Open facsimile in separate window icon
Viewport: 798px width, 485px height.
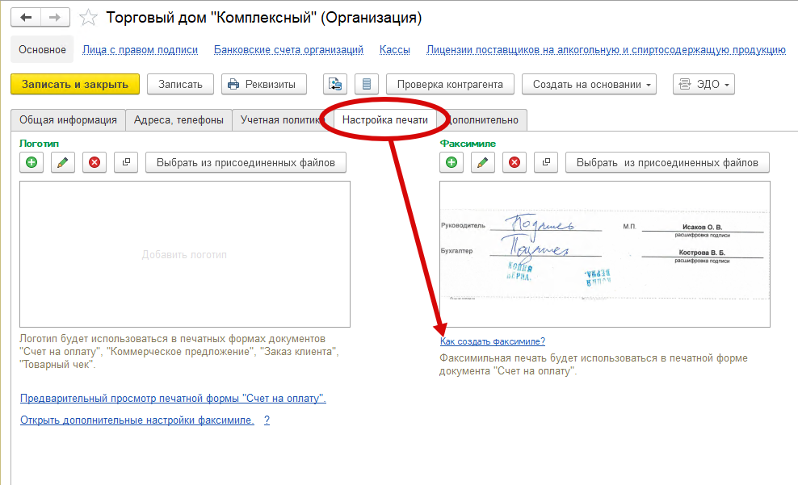coord(545,161)
